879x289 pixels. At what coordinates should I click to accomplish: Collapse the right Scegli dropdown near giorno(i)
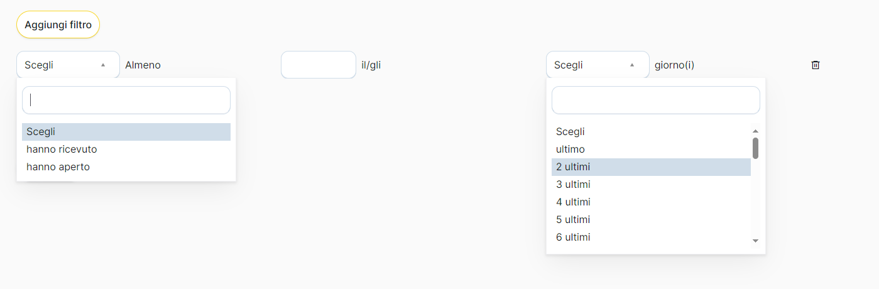coord(598,65)
